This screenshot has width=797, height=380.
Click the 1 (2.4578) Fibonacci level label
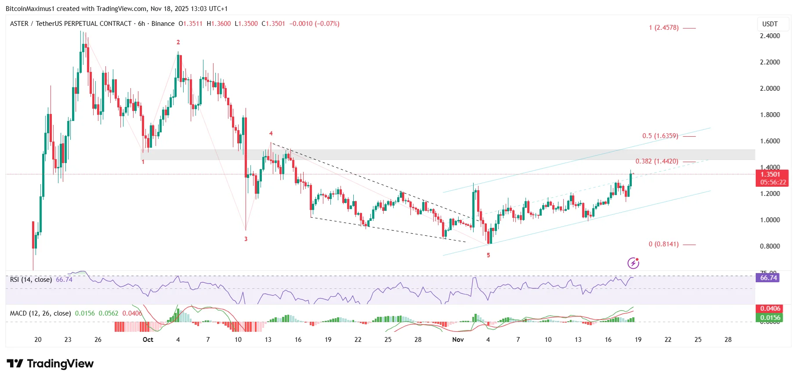pos(663,28)
